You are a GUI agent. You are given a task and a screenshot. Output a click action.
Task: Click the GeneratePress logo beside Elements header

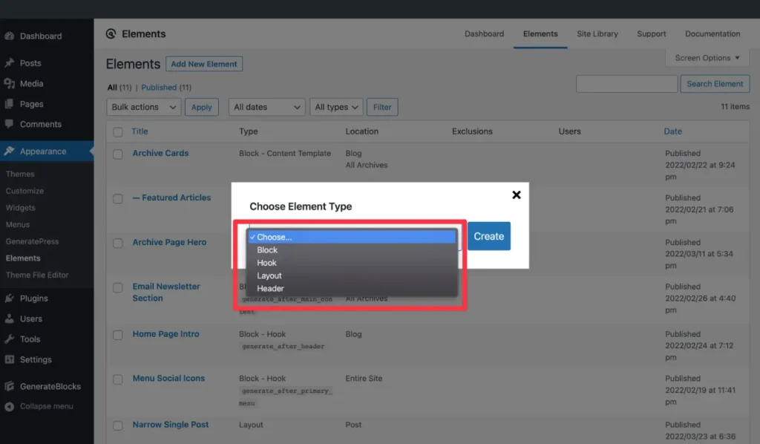point(111,33)
